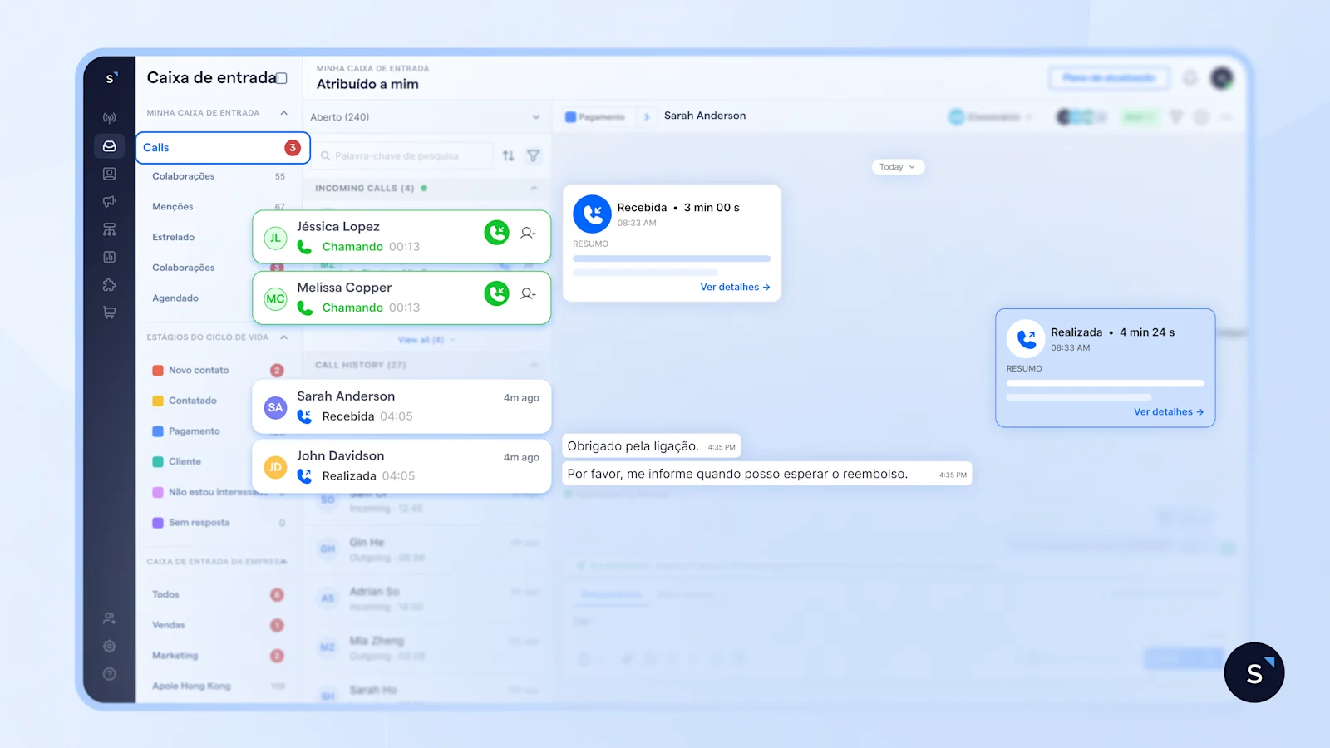This screenshot has width=1330, height=748.
Task: Add participant to Jéssica Lopez call
Action: [529, 233]
